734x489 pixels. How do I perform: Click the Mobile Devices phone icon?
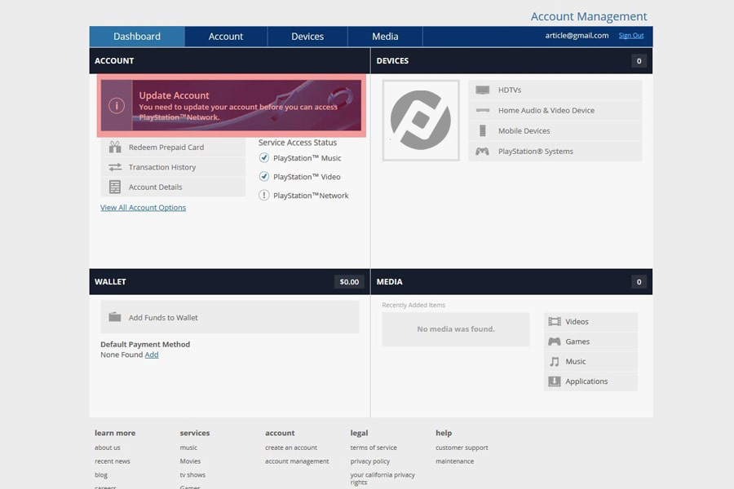point(483,130)
